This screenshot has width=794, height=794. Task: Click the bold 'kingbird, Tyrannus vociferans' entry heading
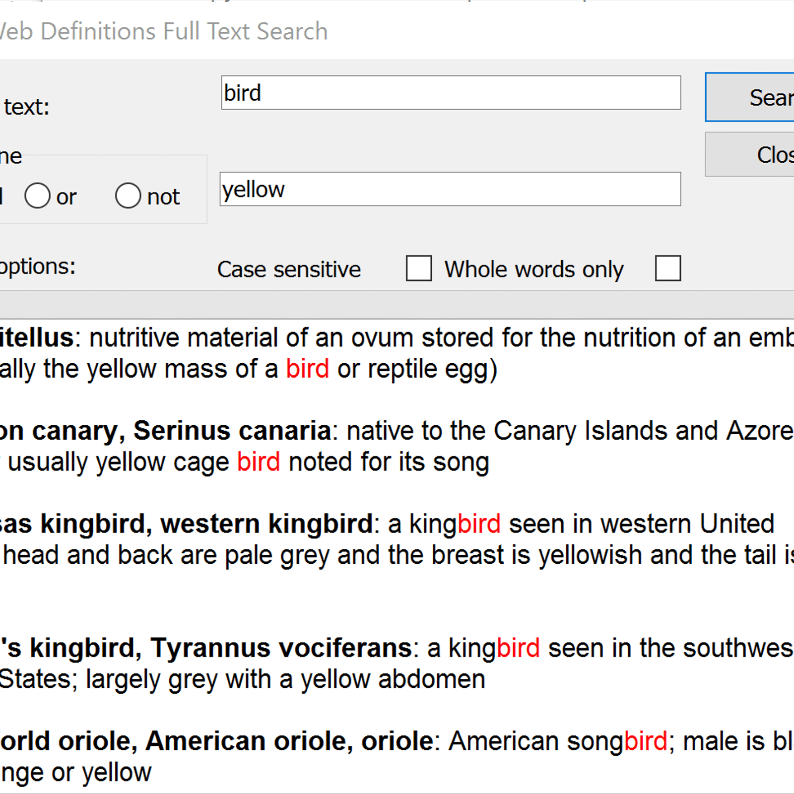[221, 648]
